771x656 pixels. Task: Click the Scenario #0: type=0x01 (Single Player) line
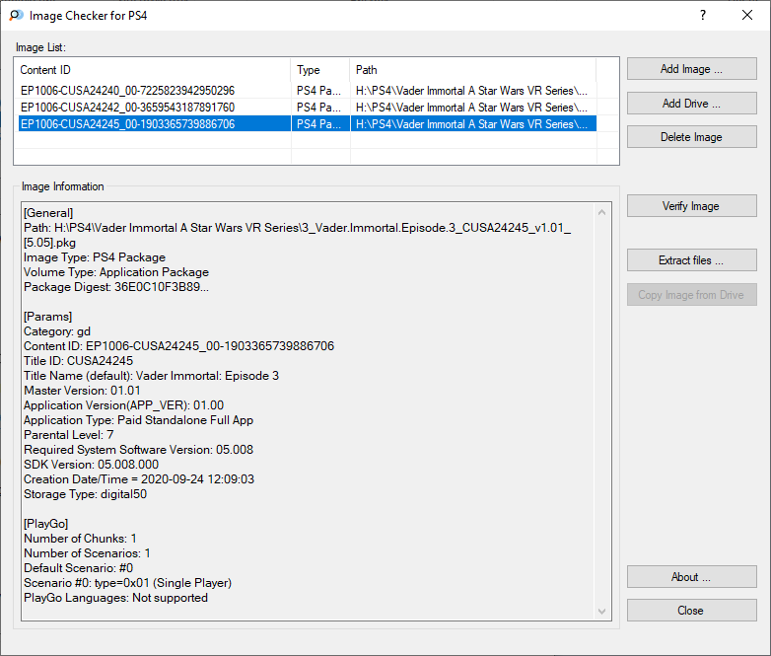[x=128, y=582]
